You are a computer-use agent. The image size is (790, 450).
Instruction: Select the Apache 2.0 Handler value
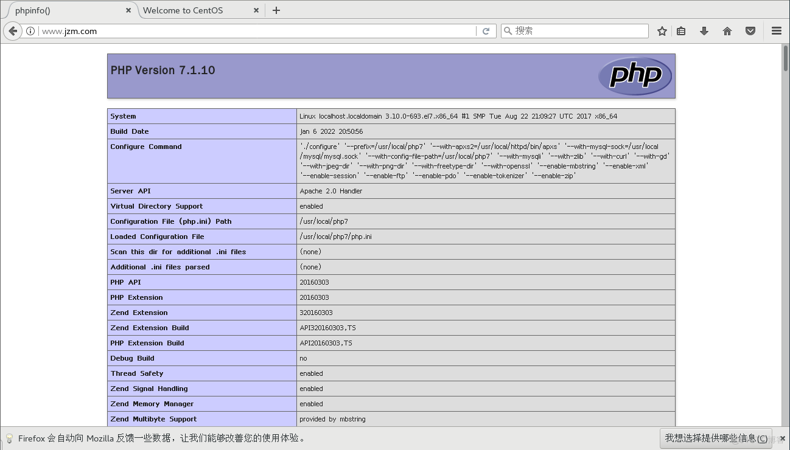tap(330, 191)
